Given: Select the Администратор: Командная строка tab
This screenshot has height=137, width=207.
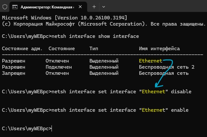Looking at the screenshot, I should [48, 7].
